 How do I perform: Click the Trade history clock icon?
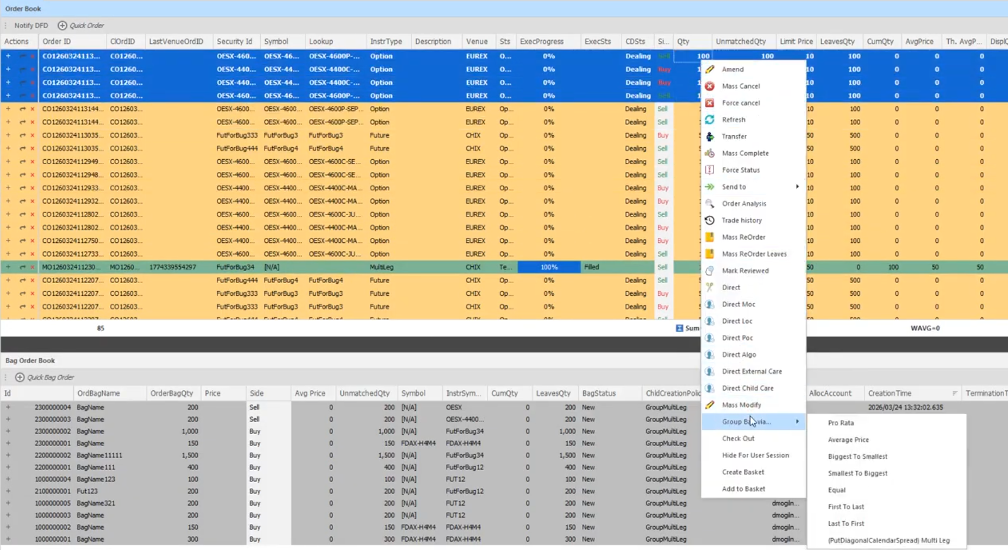710,220
